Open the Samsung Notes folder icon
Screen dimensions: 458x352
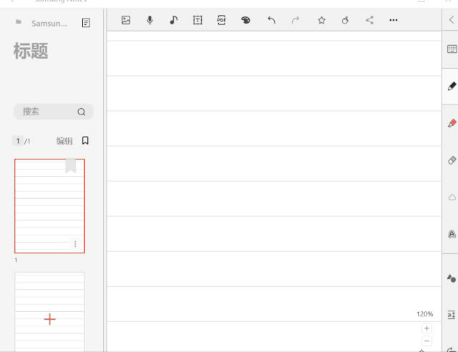[x=19, y=22]
